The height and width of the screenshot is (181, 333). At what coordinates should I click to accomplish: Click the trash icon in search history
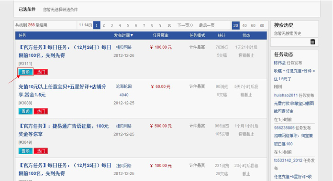pos(312,42)
